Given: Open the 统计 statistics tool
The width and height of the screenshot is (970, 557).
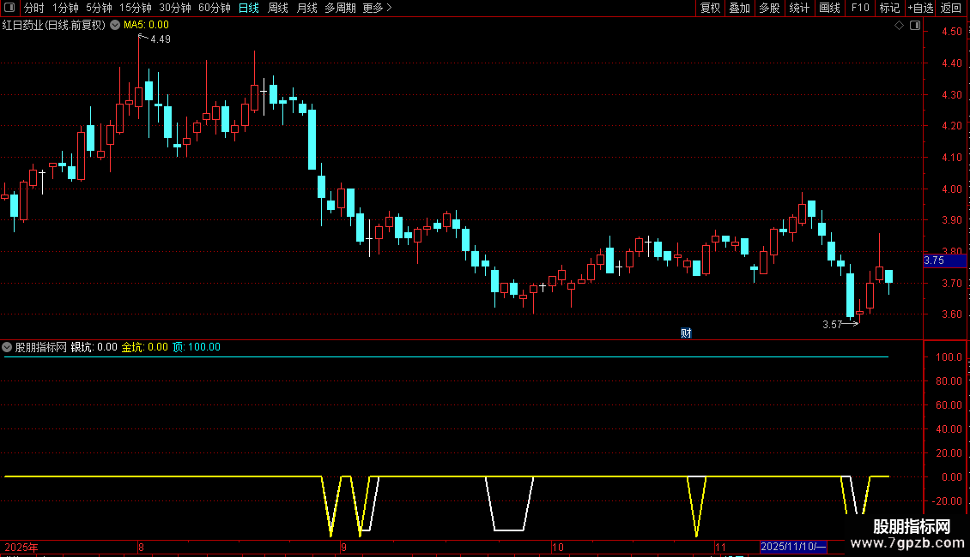Looking at the screenshot, I should (799, 8).
